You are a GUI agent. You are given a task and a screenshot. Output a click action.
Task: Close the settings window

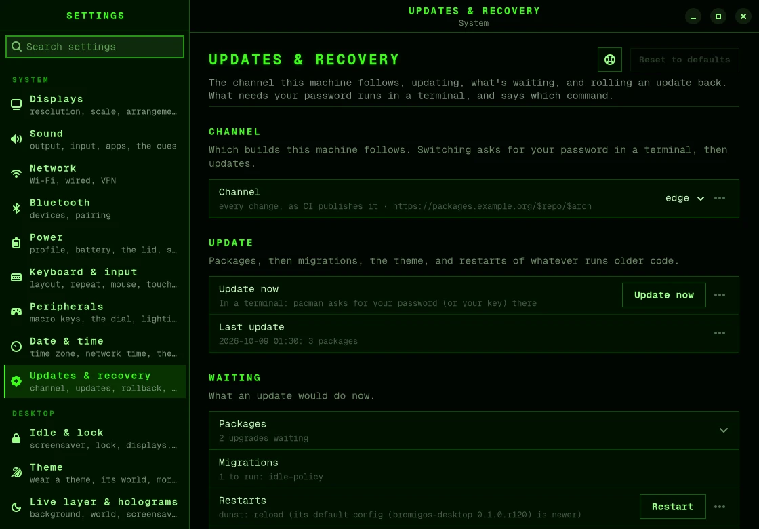tap(743, 16)
